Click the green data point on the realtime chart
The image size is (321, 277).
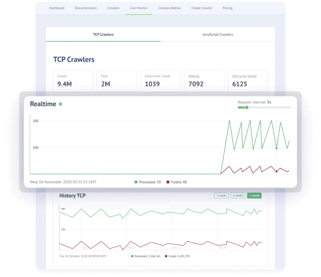pyautogui.click(x=276, y=148)
